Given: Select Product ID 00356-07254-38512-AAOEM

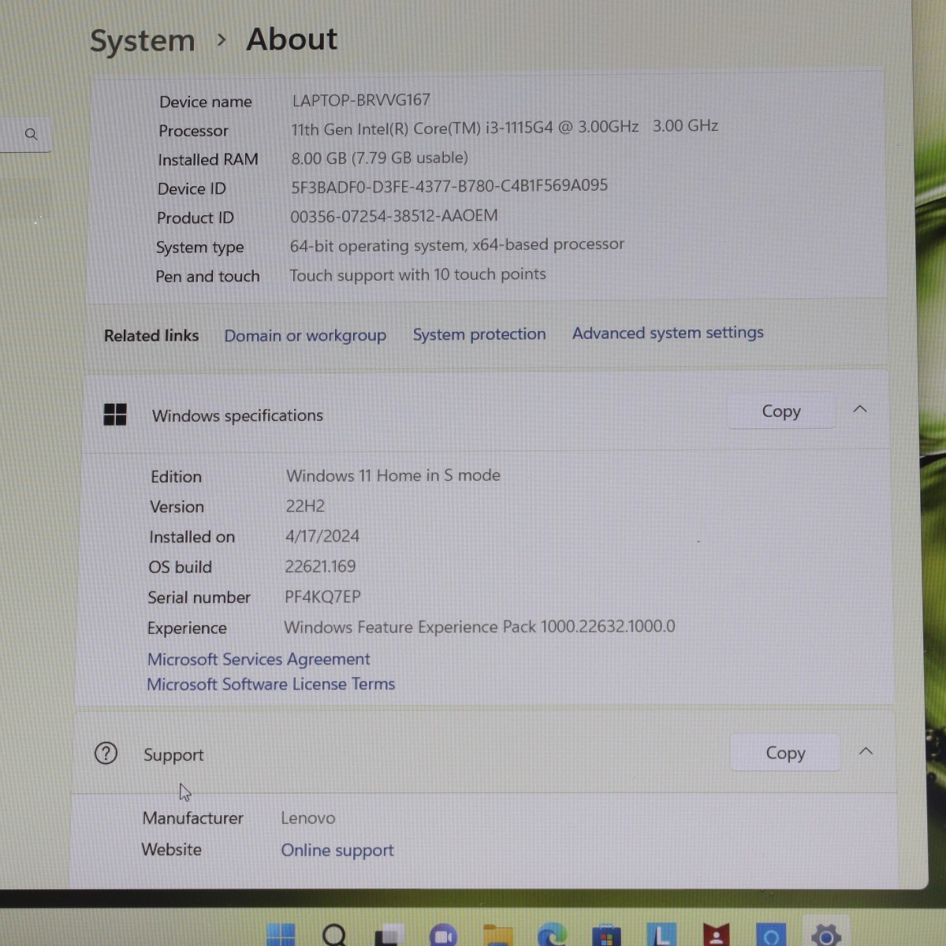Looking at the screenshot, I should [394, 216].
